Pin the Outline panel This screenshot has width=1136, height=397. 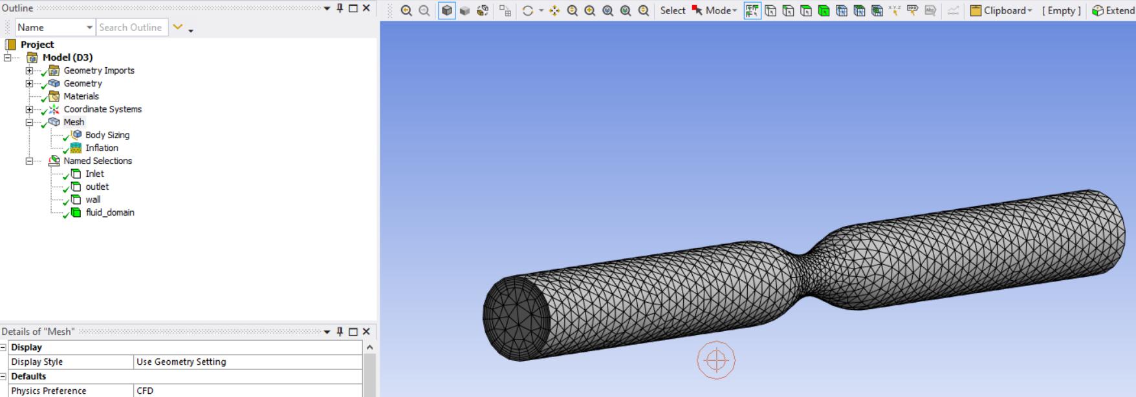pos(340,8)
